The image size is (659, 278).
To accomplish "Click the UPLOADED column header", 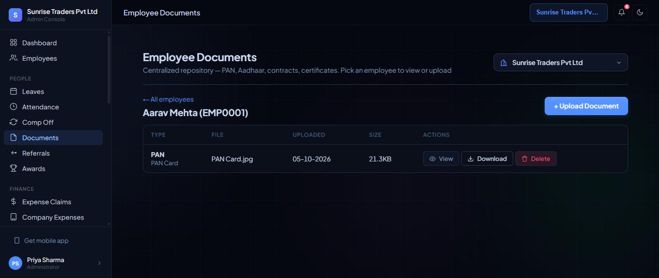I will click(309, 135).
